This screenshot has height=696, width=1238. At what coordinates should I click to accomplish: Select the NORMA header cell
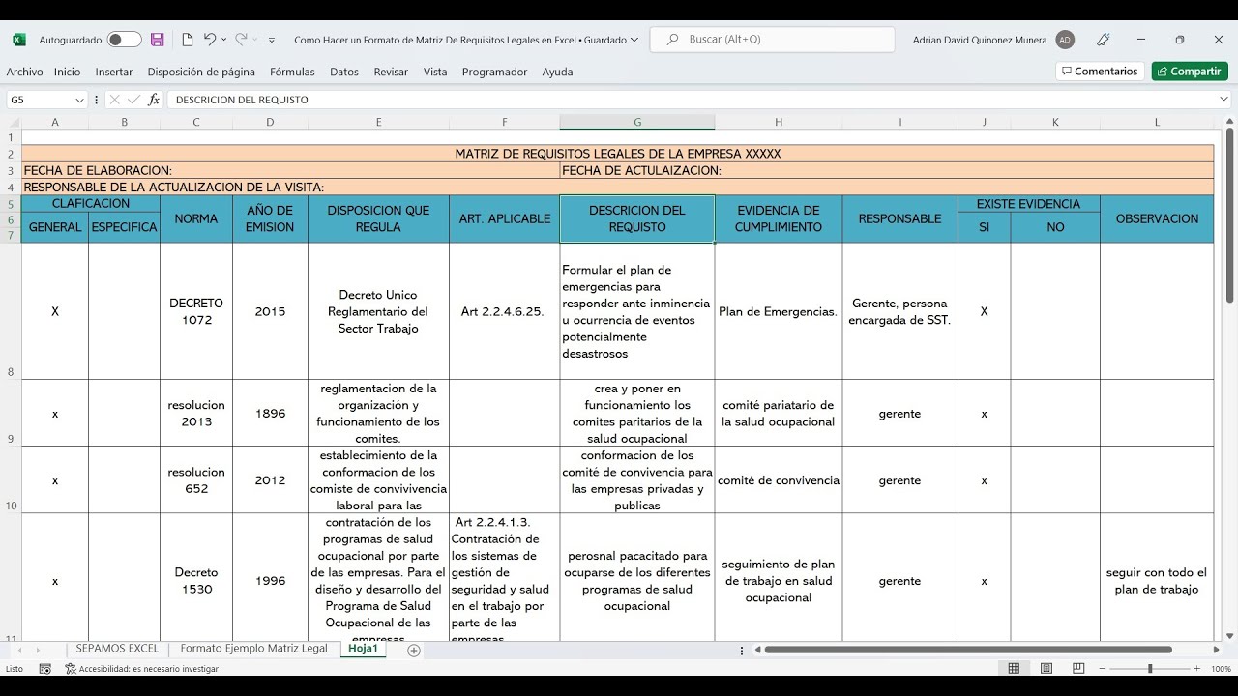pyautogui.click(x=196, y=219)
